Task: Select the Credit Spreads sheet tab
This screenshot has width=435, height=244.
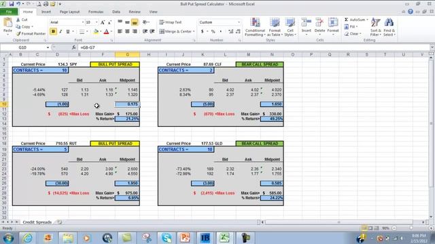Action: 37,222
